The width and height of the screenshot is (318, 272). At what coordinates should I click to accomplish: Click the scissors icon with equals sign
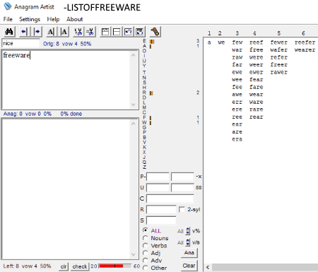90,32
